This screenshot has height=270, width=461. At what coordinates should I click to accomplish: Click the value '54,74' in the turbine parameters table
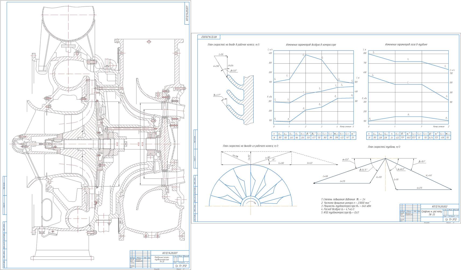[x=431, y=137]
